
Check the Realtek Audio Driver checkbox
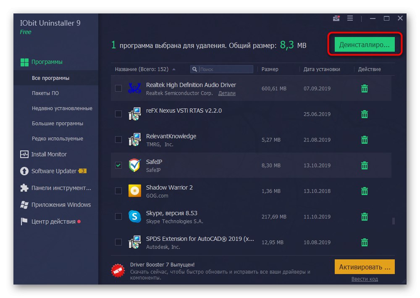coord(118,88)
